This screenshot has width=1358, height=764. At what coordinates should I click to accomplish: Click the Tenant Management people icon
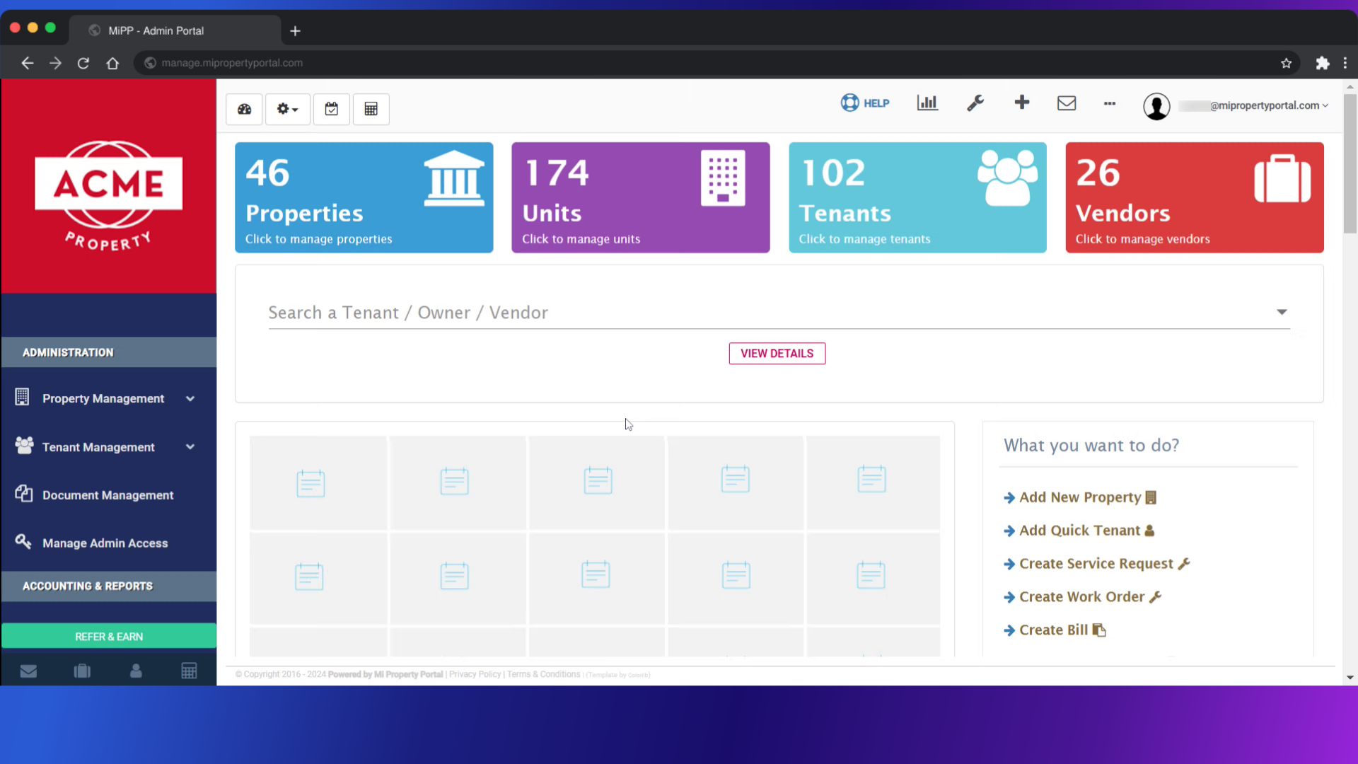pos(24,445)
